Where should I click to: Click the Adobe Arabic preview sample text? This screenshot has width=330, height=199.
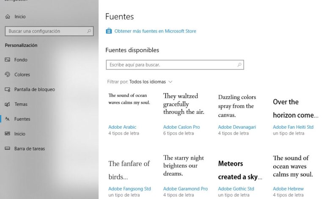[129, 99]
